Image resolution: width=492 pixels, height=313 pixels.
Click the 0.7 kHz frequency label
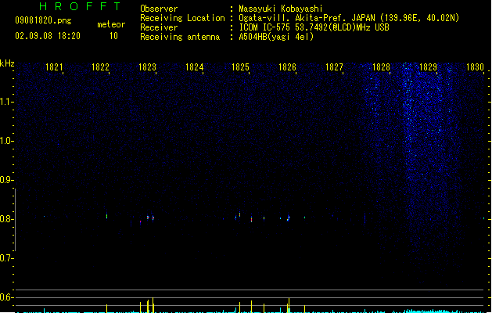pos(7,258)
